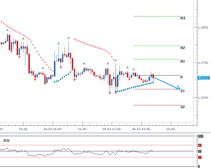Click the R2 resistance level label

(182, 48)
